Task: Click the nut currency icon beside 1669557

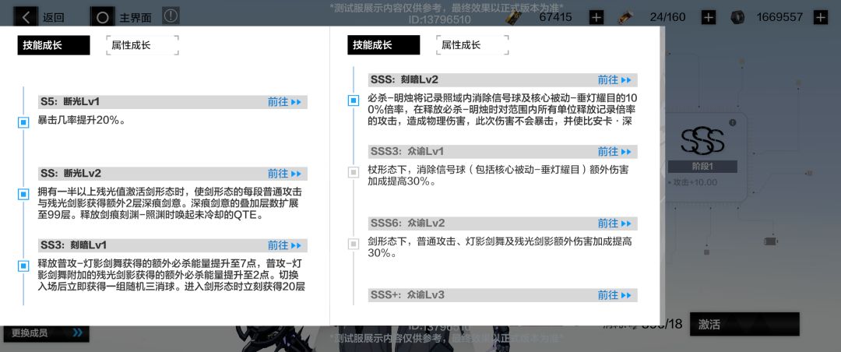Action: tap(737, 17)
